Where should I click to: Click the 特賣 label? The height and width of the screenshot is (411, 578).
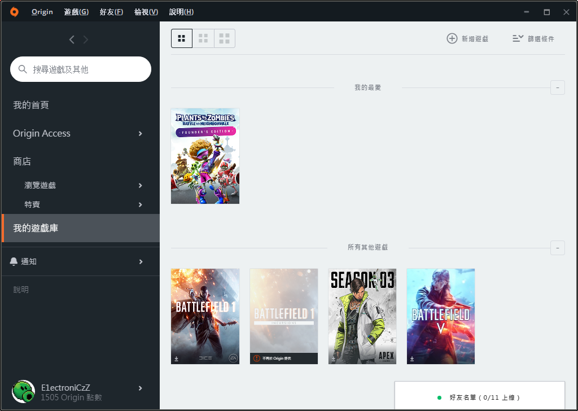coord(32,204)
